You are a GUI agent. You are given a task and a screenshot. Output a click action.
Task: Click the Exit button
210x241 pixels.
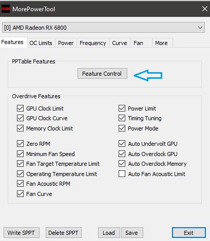(189, 233)
